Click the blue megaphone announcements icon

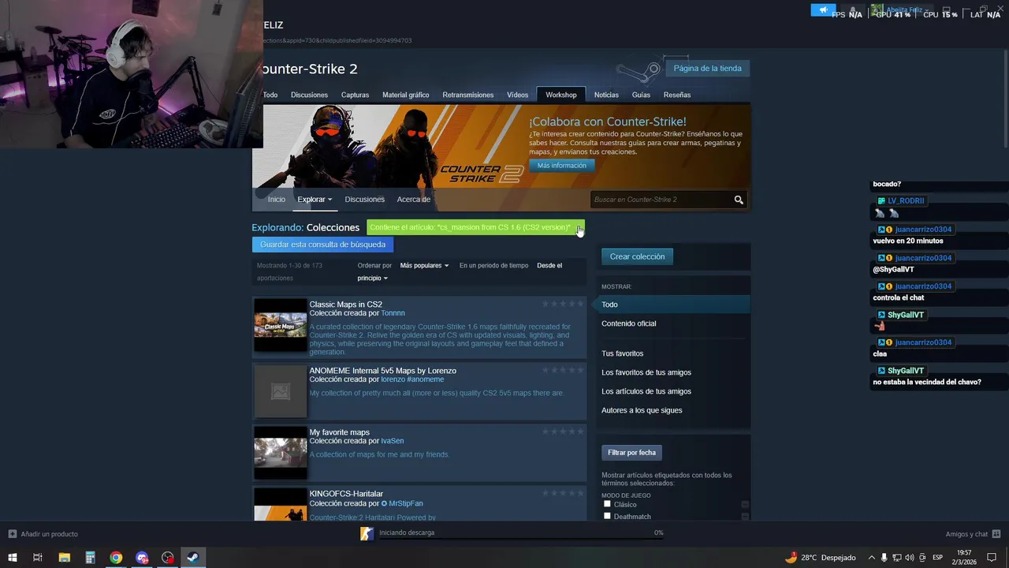pyautogui.click(x=823, y=10)
